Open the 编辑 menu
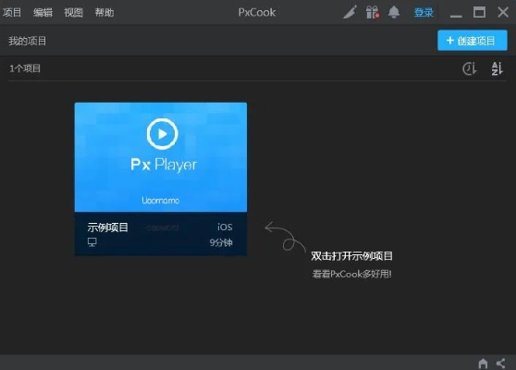Image resolution: width=516 pixels, height=370 pixels. coord(43,13)
